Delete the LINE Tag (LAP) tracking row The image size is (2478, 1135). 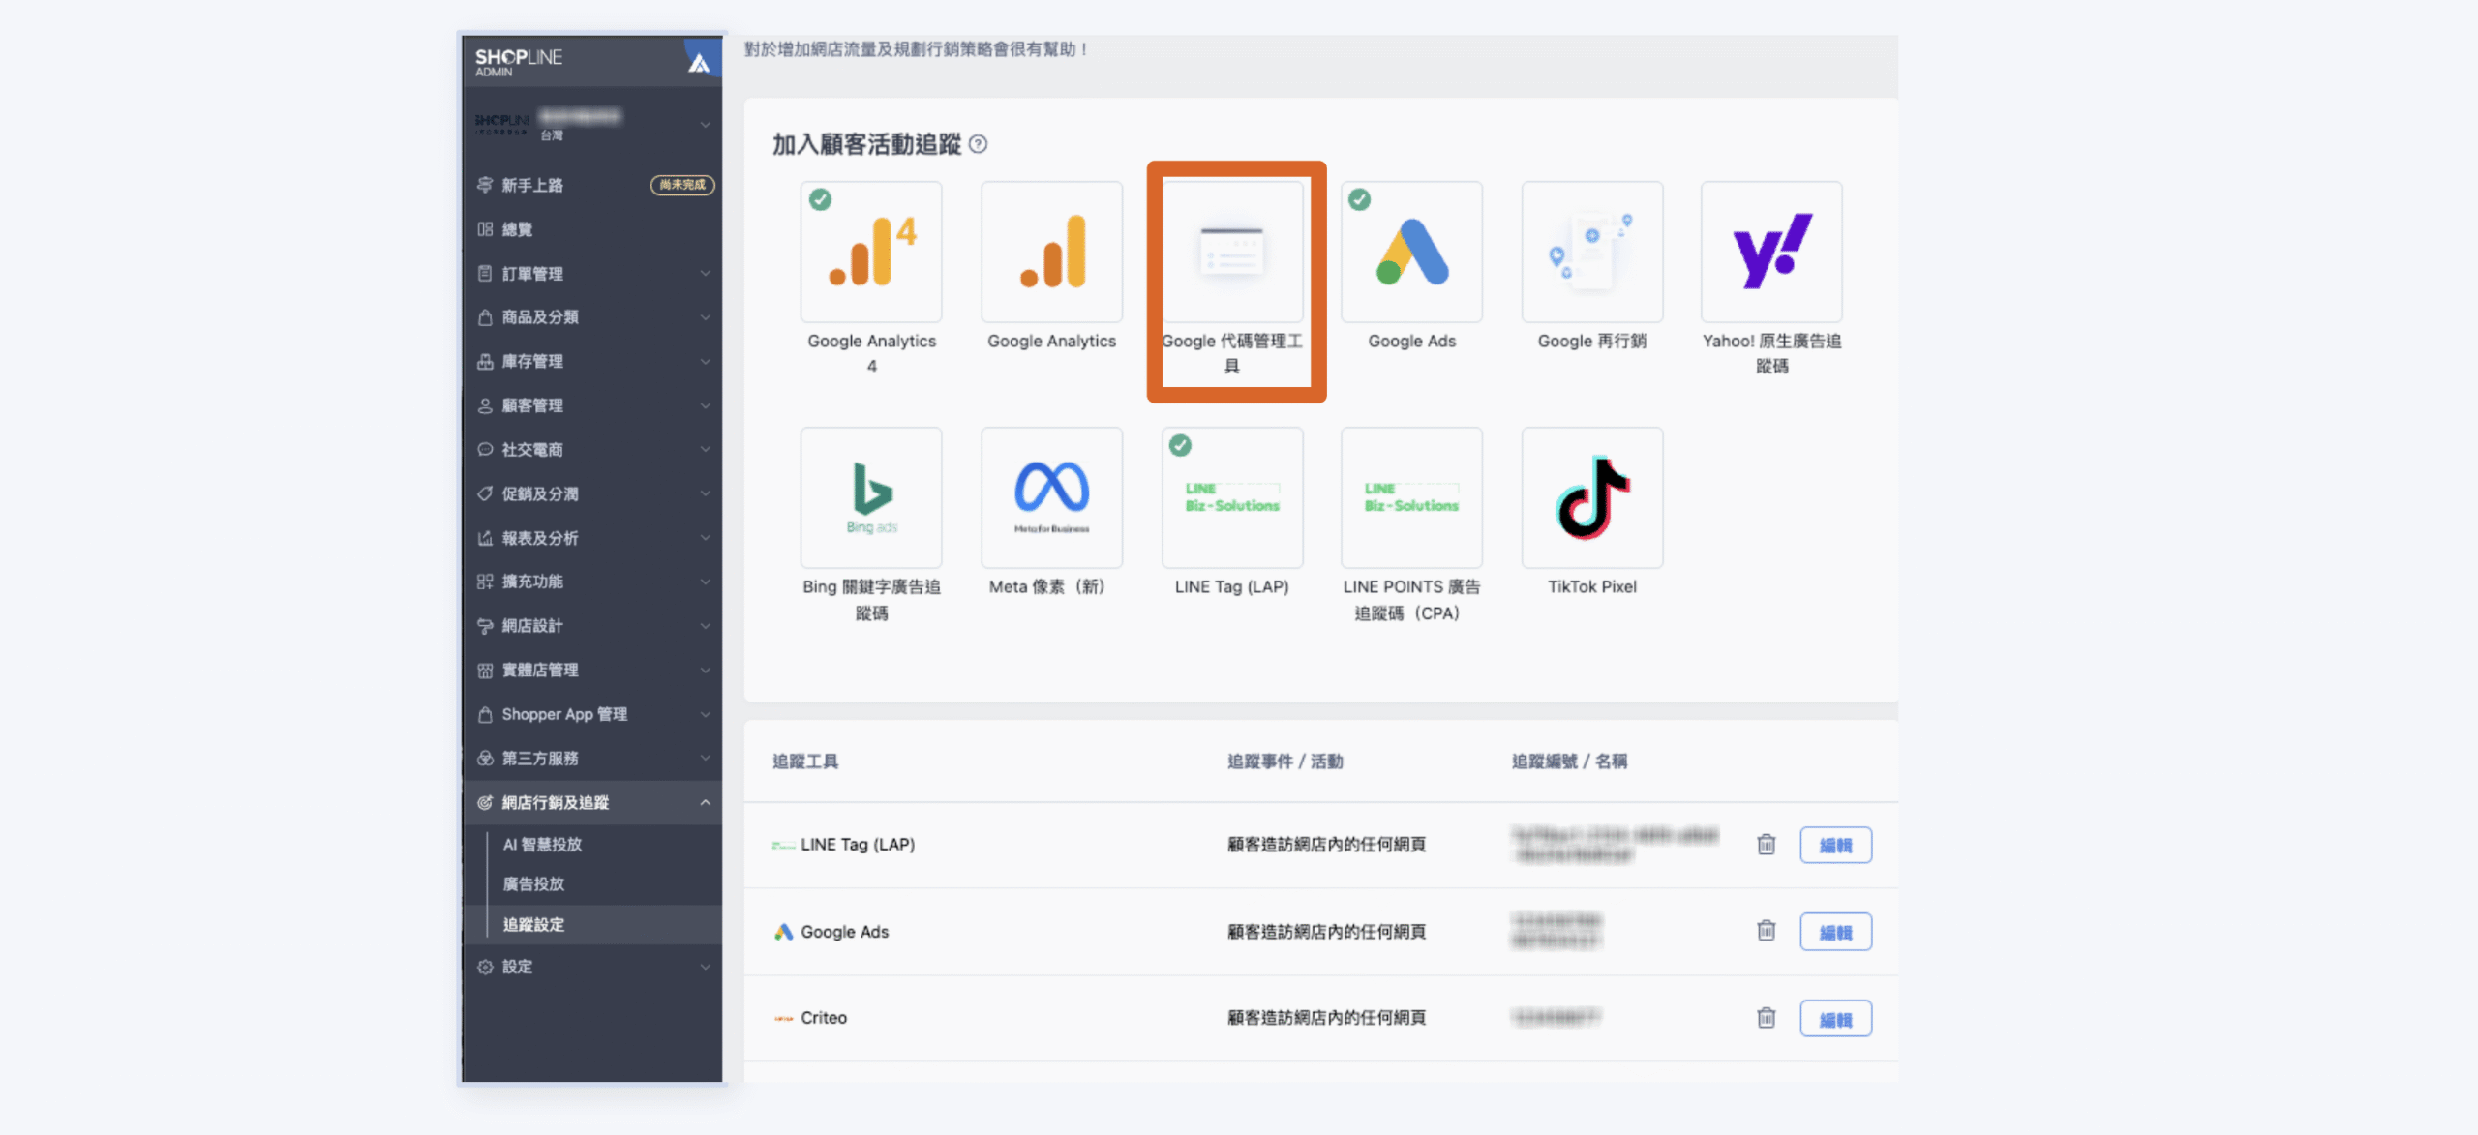coord(1767,845)
